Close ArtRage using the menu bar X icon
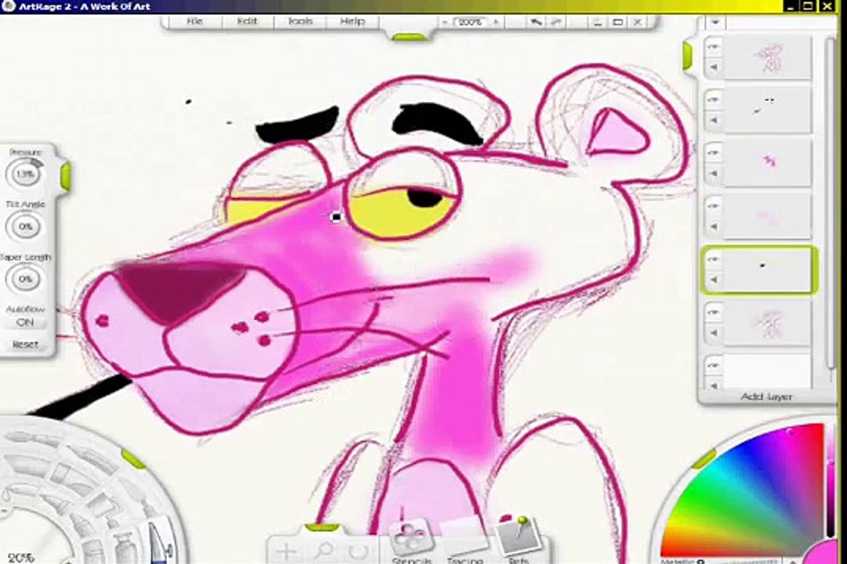 click(x=638, y=22)
